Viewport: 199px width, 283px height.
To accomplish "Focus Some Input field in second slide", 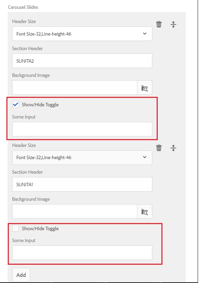I will (82, 253).
